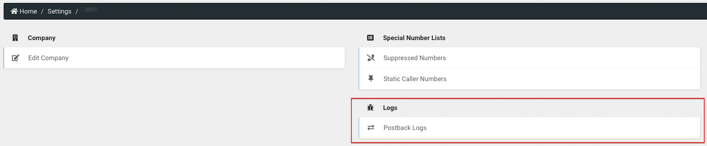The image size is (707, 146).
Task: Go to Home via breadcrumb text
Action: click(x=28, y=11)
